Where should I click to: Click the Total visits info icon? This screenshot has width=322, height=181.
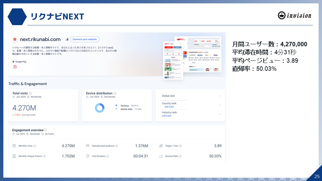point(30,94)
